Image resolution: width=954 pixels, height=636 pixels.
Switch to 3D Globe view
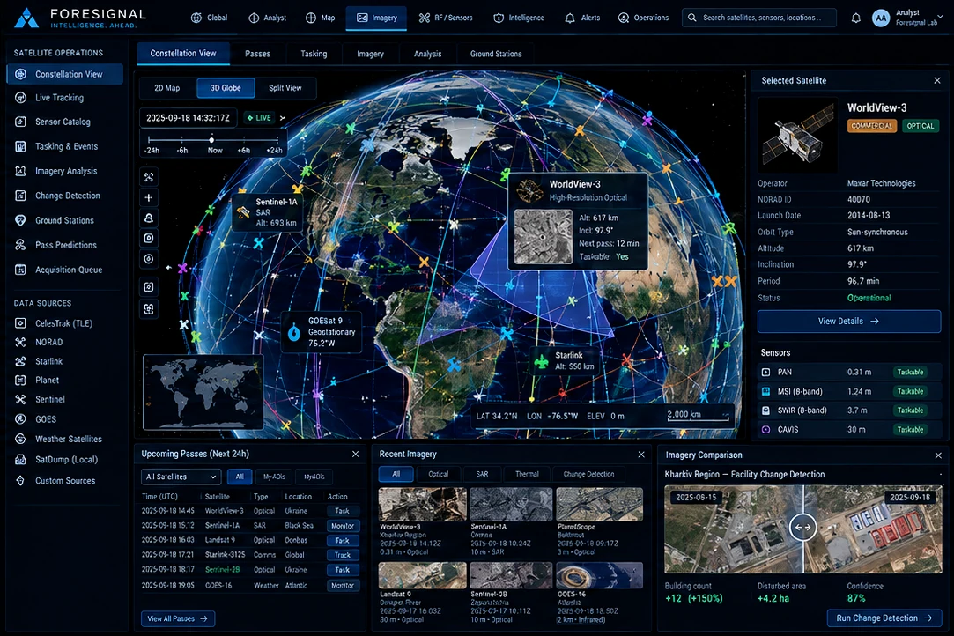(226, 87)
